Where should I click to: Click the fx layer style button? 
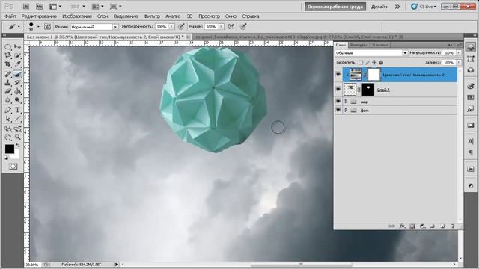(x=402, y=226)
